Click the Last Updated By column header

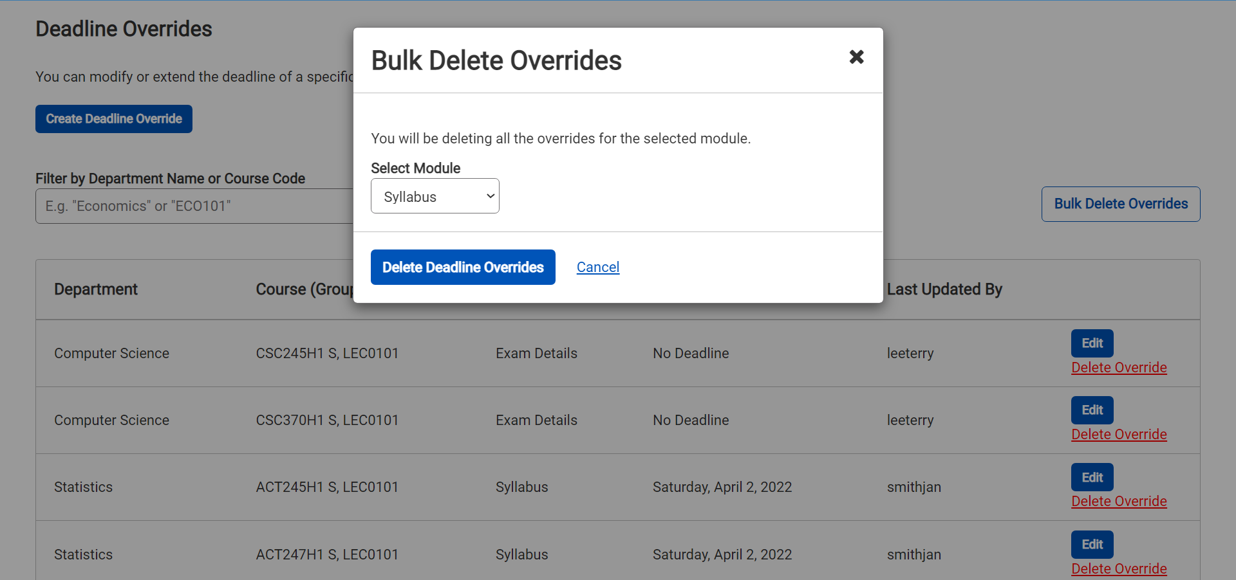tap(944, 289)
